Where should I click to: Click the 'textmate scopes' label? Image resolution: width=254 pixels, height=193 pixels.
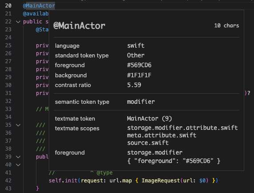click(x=77, y=129)
